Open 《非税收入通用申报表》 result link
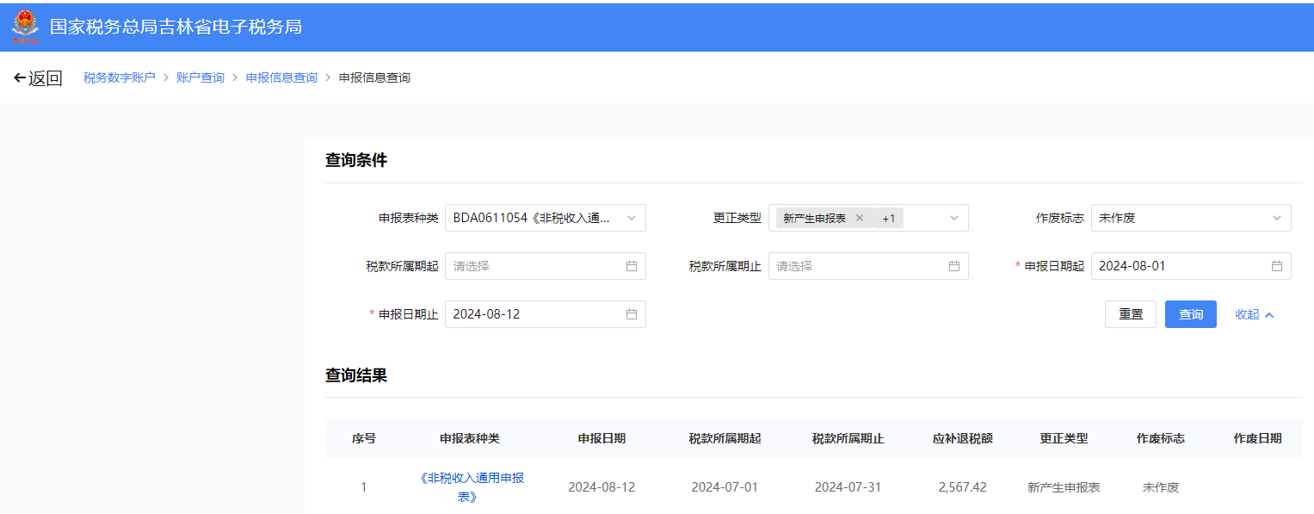The width and height of the screenshot is (1314, 514). tap(472, 487)
